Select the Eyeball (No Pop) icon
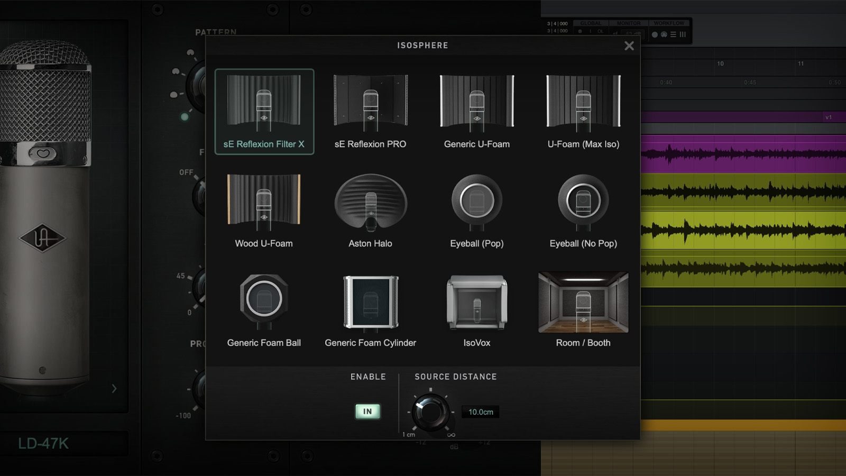 coord(583,202)
